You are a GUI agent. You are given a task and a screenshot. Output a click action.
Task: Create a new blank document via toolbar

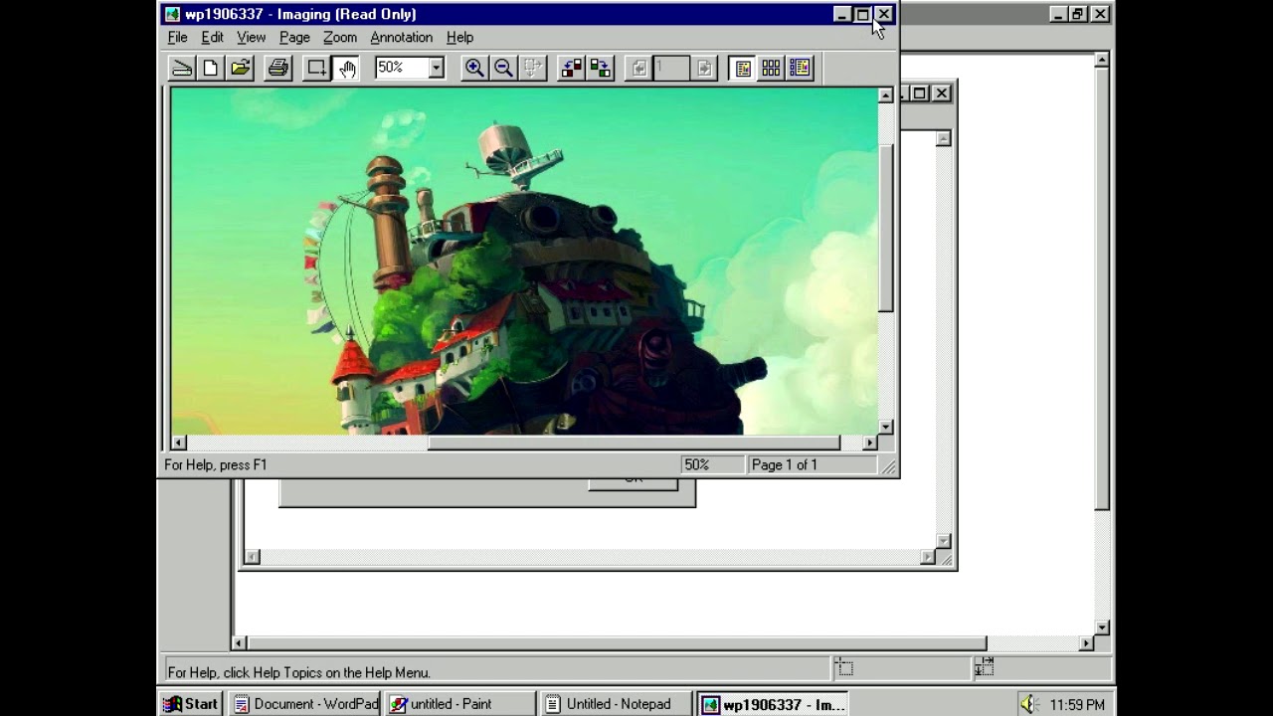(210, 68)
